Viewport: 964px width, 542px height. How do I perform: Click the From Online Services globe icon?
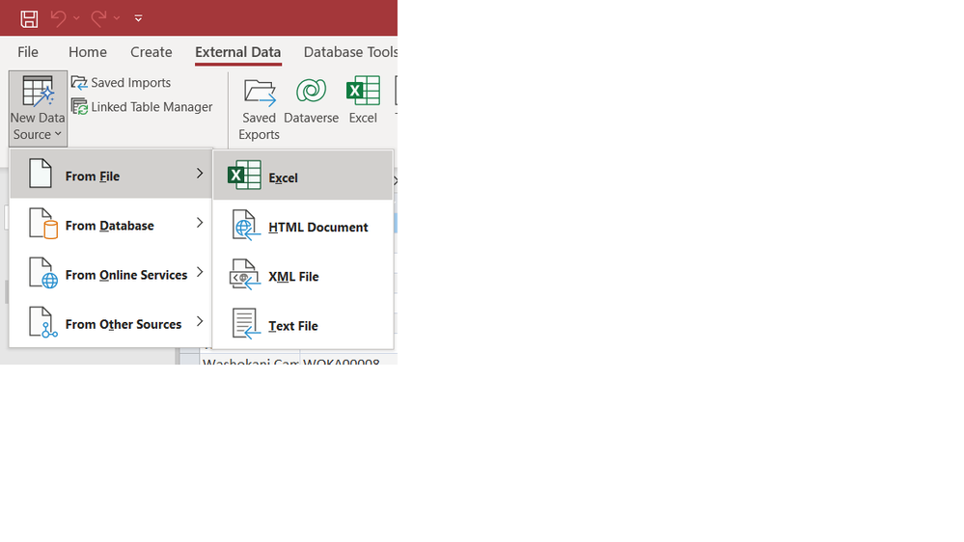pyautogui.click(x=43, y=272)
